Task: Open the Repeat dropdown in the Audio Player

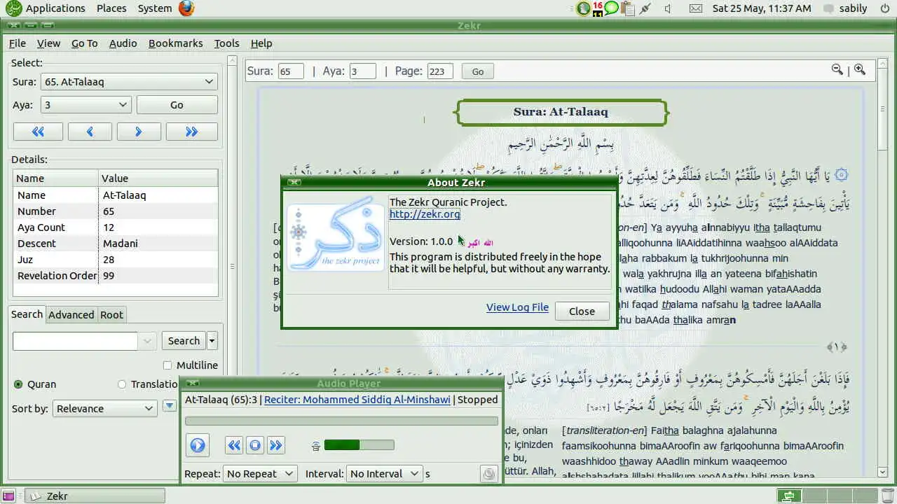Action: pos(260,474)
